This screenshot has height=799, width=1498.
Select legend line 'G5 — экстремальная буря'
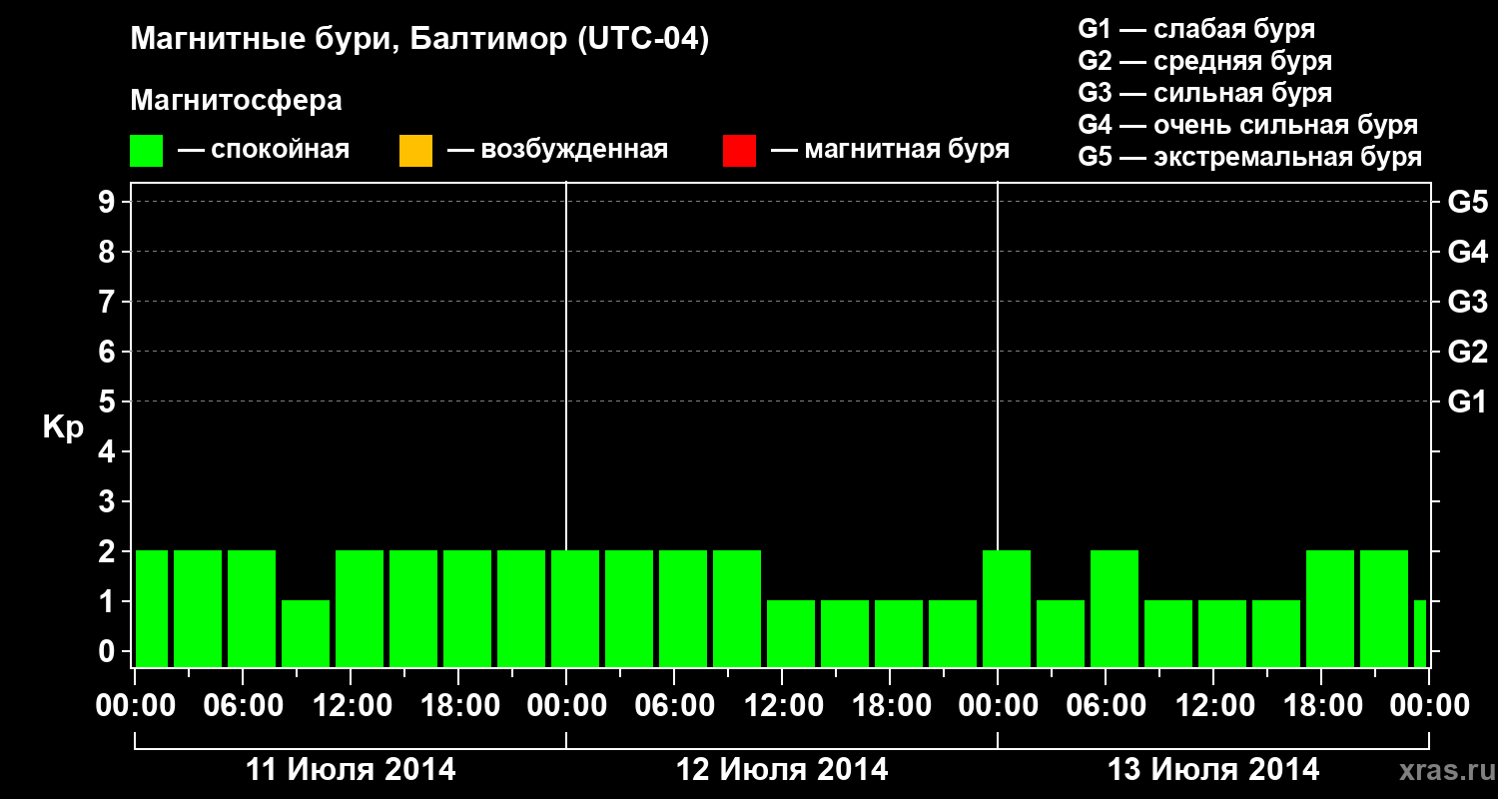coord(1250,157)
